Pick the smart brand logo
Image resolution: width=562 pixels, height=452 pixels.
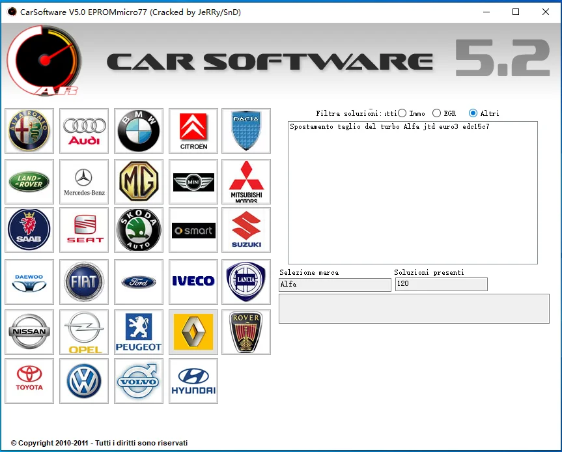pyautogui.click(x=193, y=230)
